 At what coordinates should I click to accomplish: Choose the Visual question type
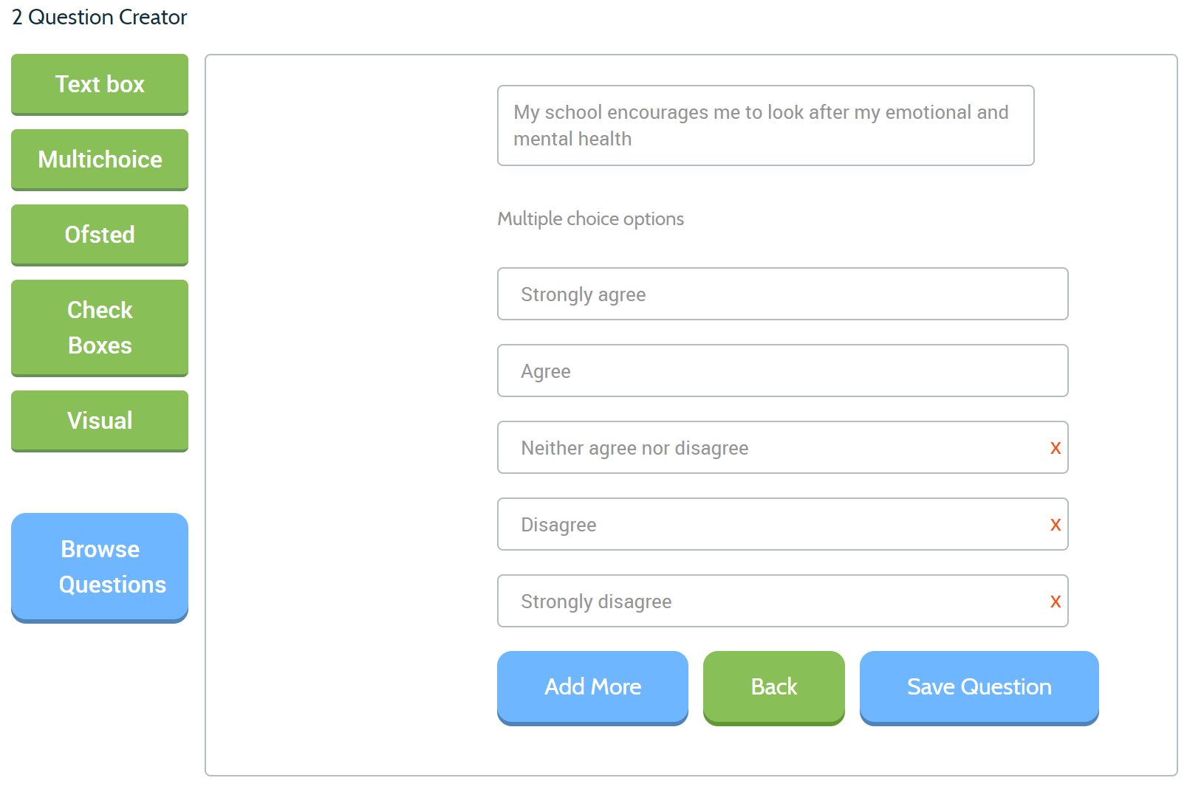pos(100,421)
